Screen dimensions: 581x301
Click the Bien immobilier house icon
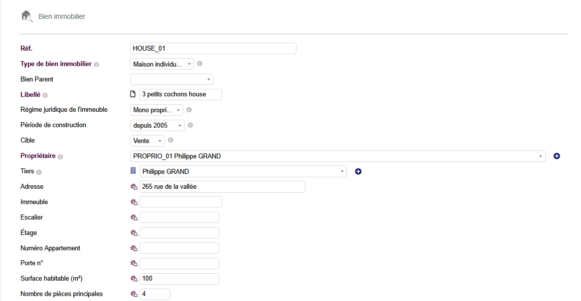point(26,16)
